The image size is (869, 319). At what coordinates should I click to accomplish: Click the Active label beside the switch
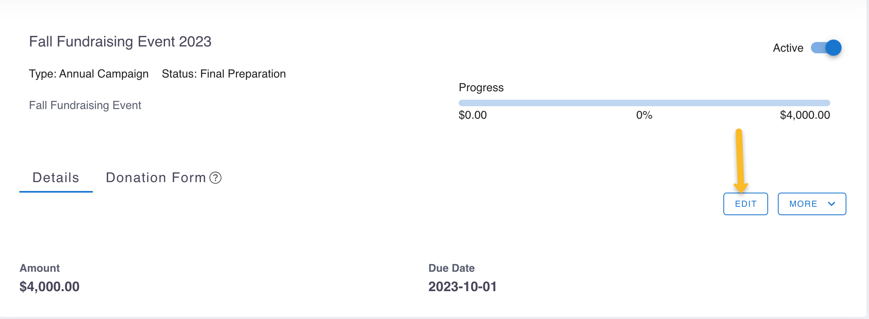[x=788, y=48]
